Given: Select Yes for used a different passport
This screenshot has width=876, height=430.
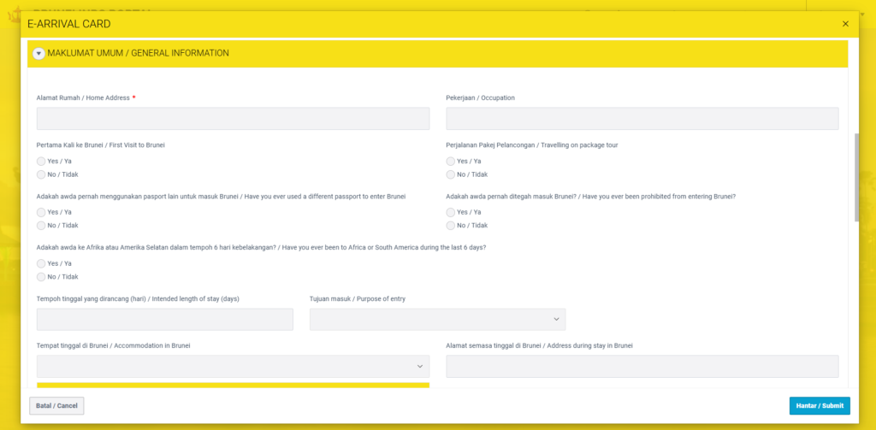Looking at the screenshot, I should pyautogui.click(x=41, y=212).
